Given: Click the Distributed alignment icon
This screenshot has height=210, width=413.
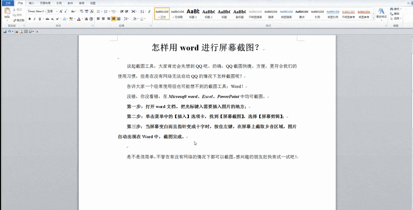Looking at the screenshot, I should [119, 19].
